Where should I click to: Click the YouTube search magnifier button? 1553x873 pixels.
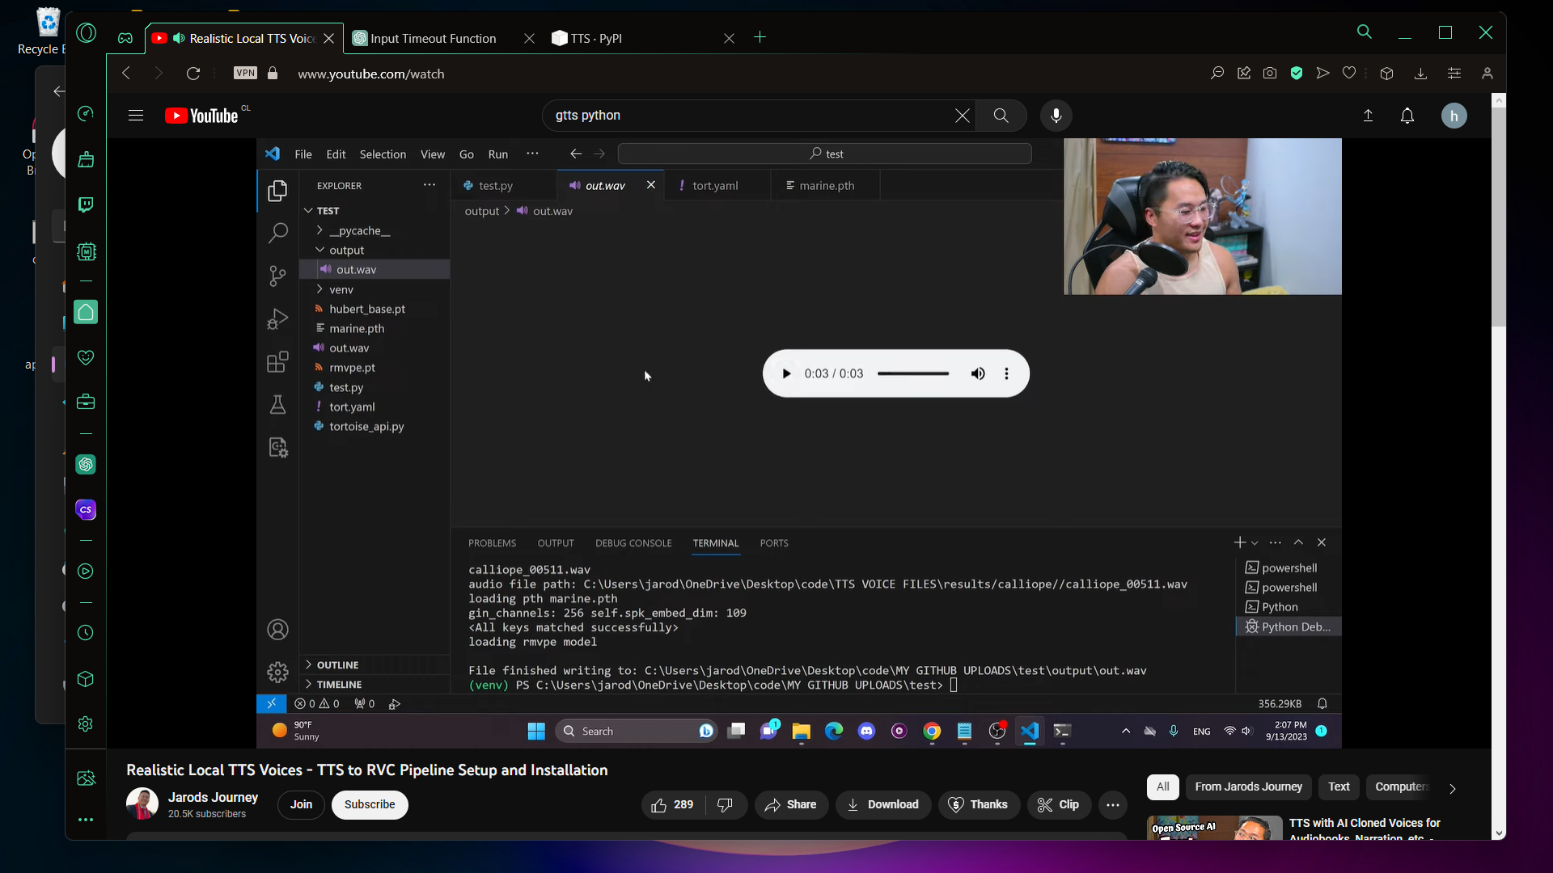tap(1001, 116)
